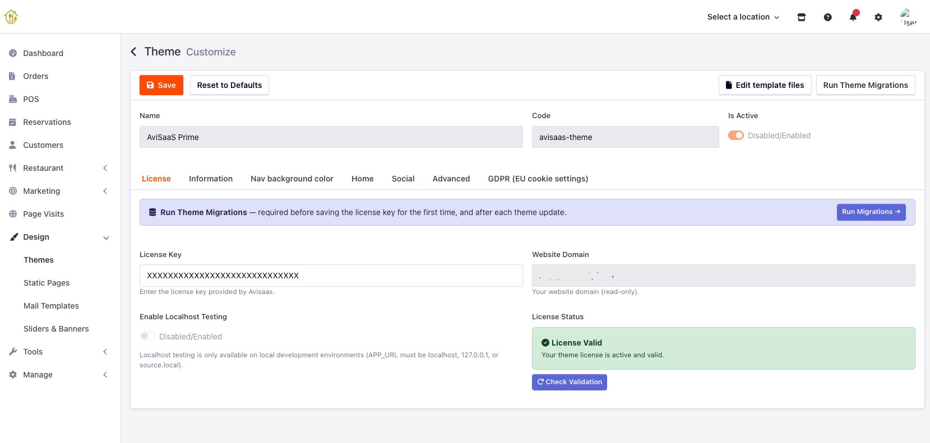Click the user avatar in the header
The image size is (930, 443).
[x=908, y=17]
